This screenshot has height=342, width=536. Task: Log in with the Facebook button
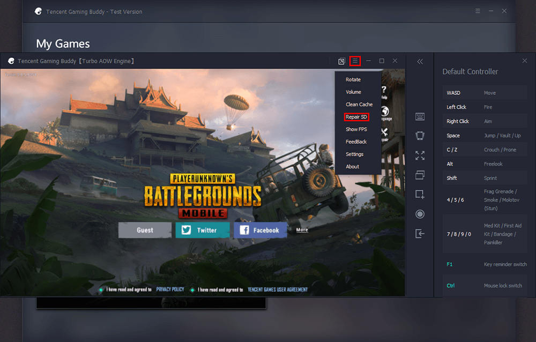click(x=260, y=230)
